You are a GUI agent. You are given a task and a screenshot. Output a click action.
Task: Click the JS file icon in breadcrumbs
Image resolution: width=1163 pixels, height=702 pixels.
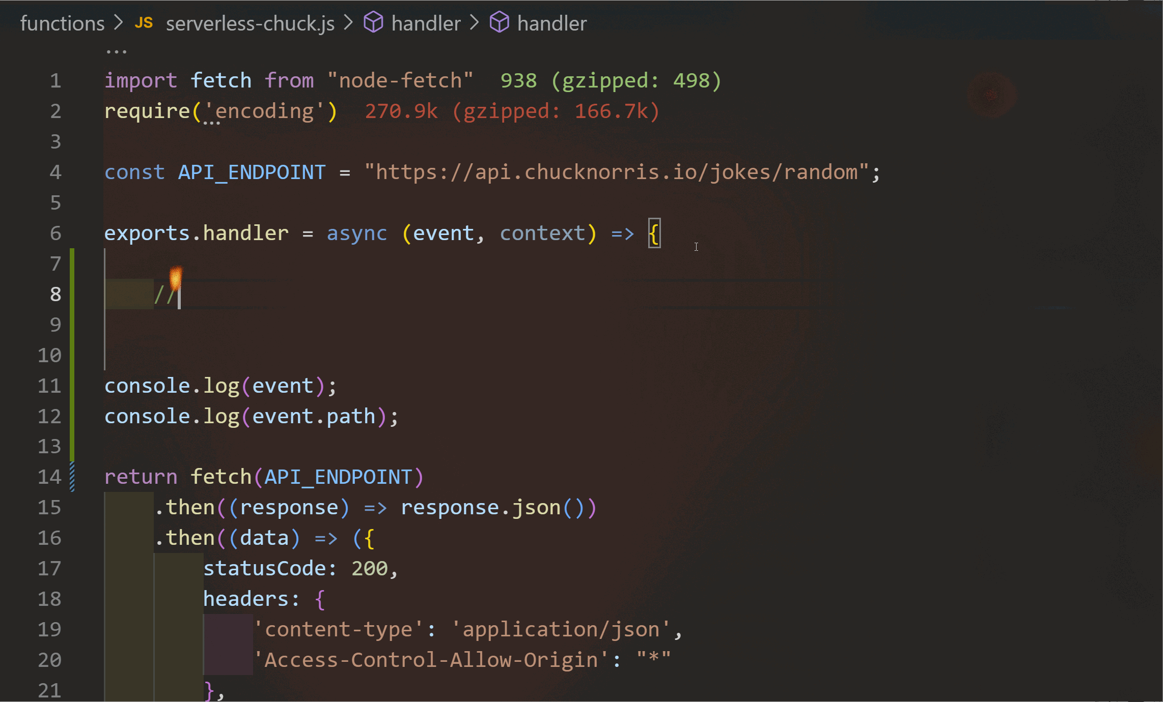[x=144, y=23]
